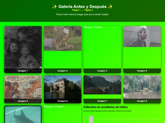Click the hover instruction text under the title
This screenshot has height=123, width=165.
82,15
